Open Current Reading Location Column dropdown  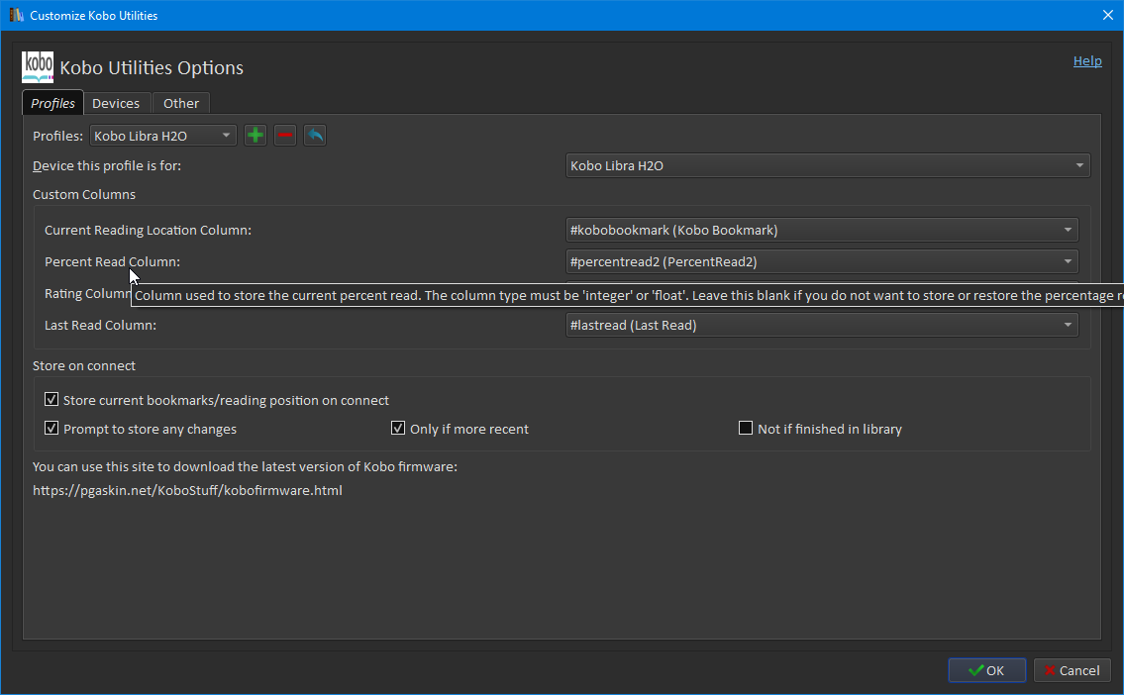[822, 230]
